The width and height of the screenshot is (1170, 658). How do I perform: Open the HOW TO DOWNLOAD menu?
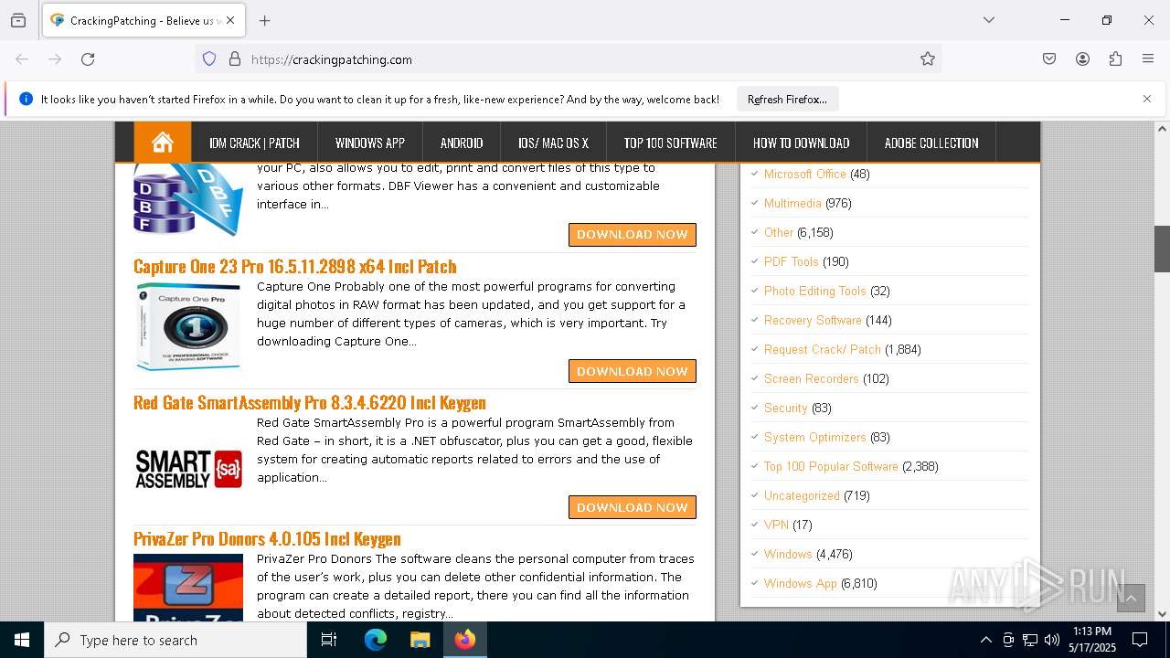pyautogui.click(x=802, y=143)
